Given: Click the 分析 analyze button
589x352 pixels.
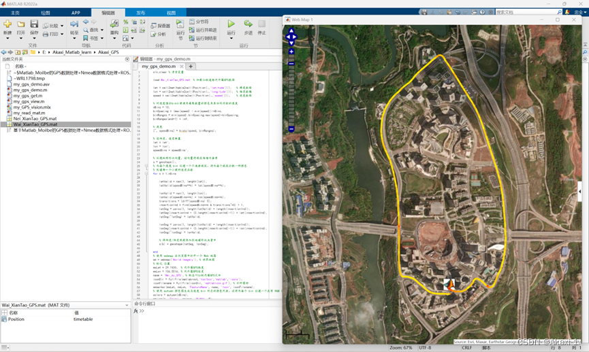Looking at the screenshot, I should click(159, 34).
